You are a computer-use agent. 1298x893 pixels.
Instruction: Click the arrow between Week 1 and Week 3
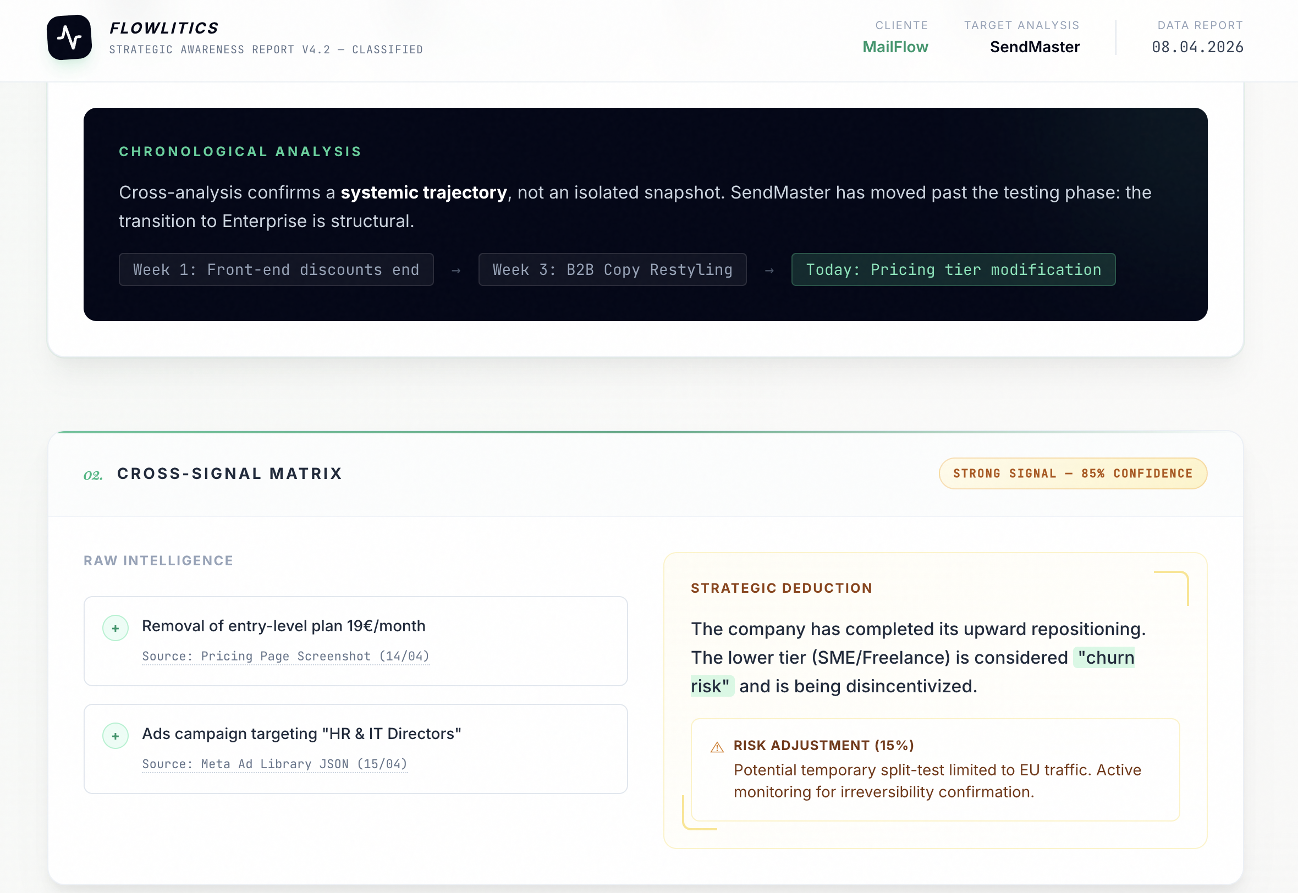tap(455, 269)
